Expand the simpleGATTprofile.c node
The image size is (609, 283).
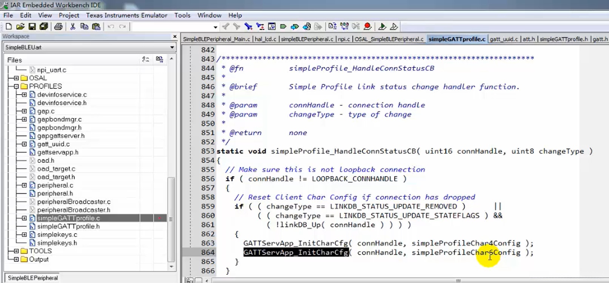[24, 218]
